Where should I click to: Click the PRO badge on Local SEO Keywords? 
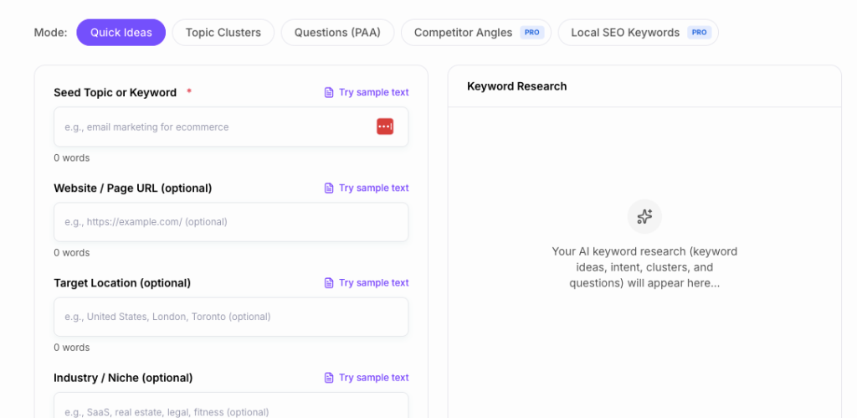click(699, 33)
